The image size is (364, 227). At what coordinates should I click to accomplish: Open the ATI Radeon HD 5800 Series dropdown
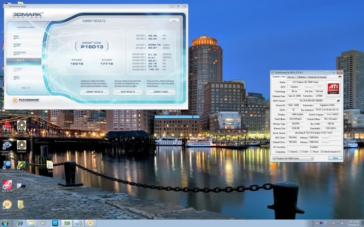click(293, 158)
